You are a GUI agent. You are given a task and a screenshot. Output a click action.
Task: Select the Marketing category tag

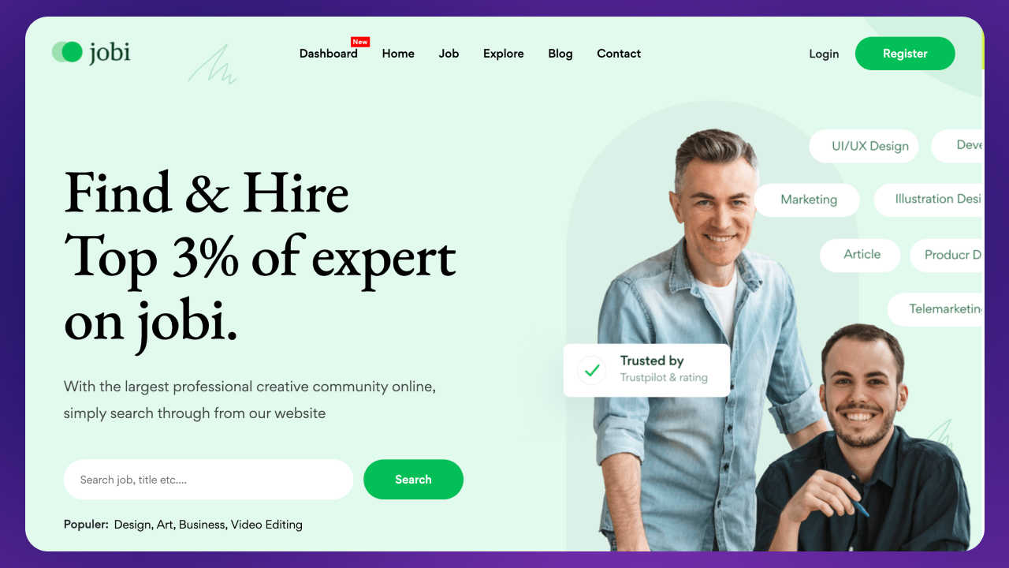tap(807, 200)
